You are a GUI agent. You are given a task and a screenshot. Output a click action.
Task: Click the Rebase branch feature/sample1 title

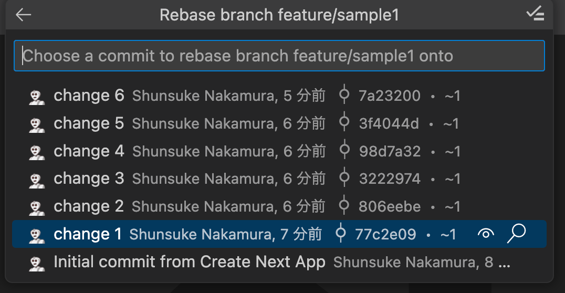tap(279, 15)
